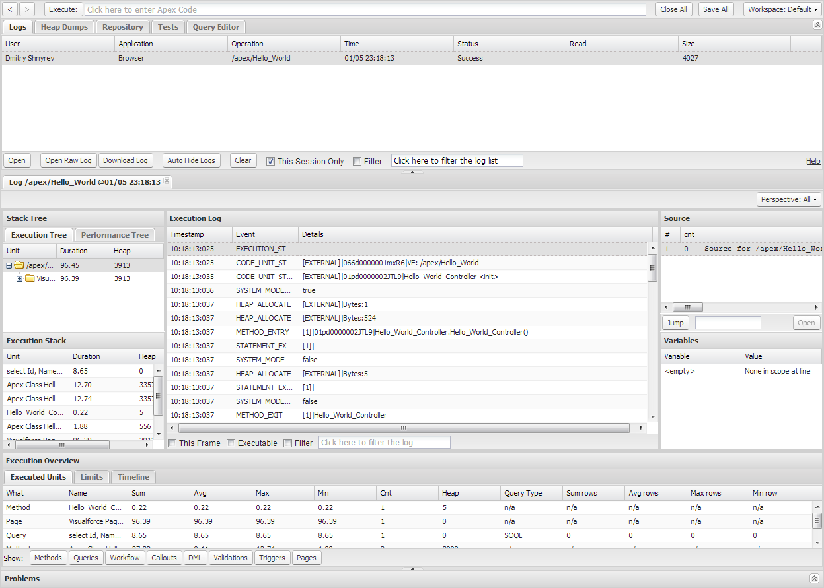Open the Workspace: Default dropdown
The height and width of the screenshot is (588, 824).
pyautogui.click(x=783, y=9)
